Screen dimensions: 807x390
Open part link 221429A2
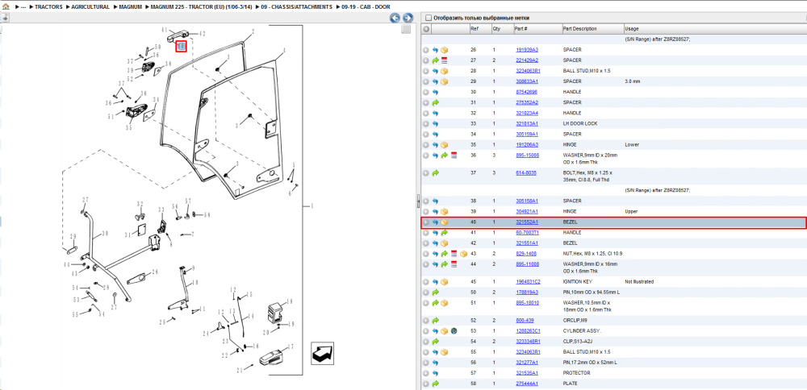click(527, 60)
